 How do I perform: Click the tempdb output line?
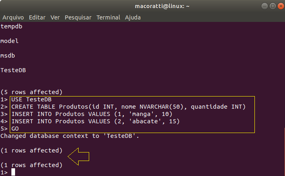coord(11,27)
